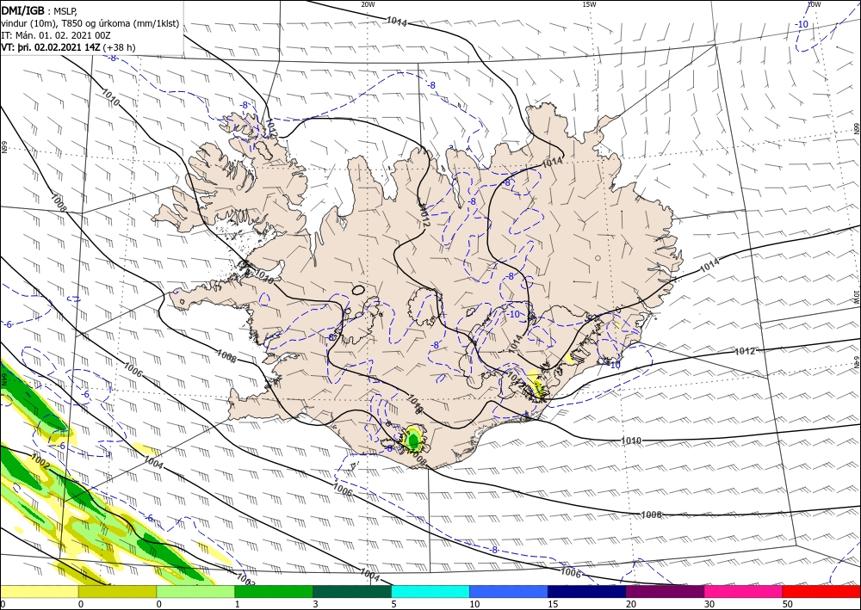Click the green precipitation blob on south coast
Screen dimensions: 861x610
413,439
